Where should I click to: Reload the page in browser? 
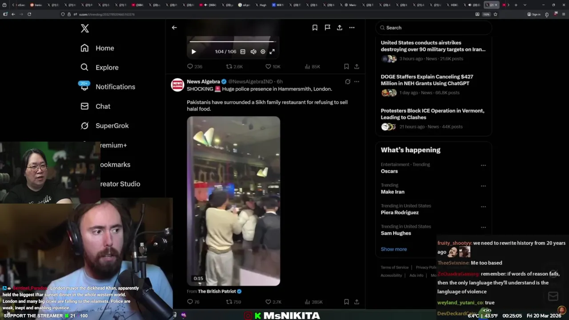pos(29,14)
